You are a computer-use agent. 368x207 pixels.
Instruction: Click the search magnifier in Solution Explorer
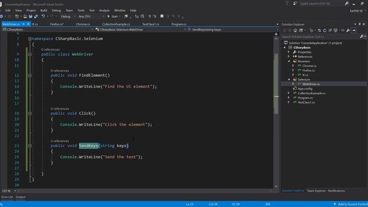(362, 37)
